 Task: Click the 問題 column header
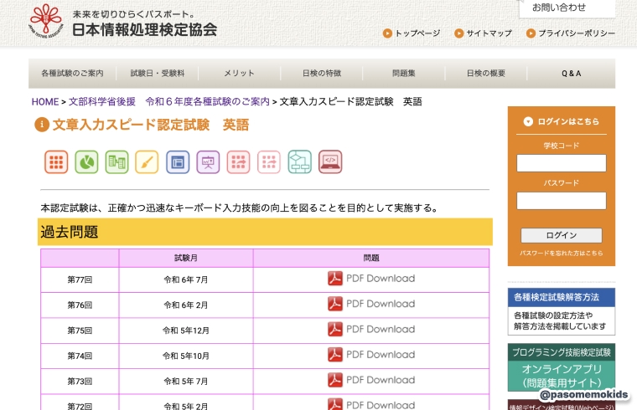(371, 258)
